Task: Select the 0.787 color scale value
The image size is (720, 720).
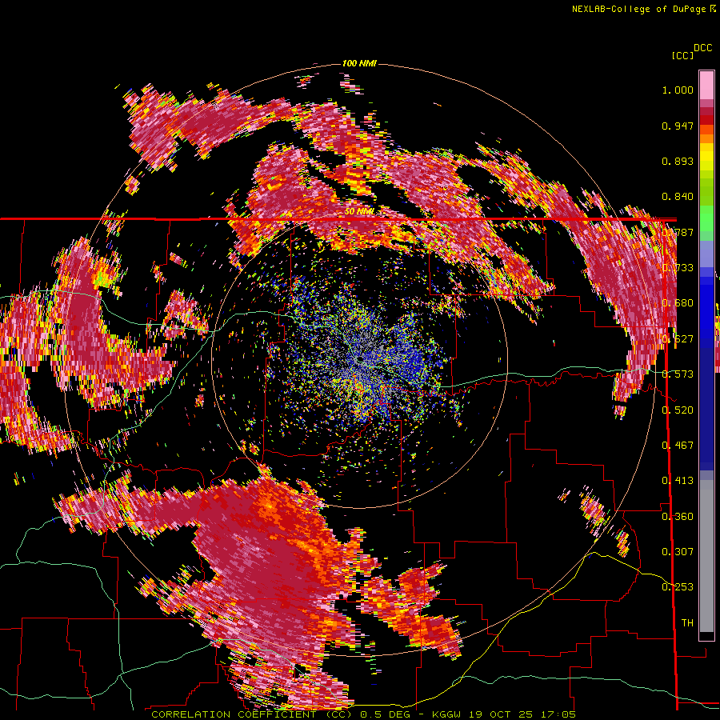Action: [678, 232]
